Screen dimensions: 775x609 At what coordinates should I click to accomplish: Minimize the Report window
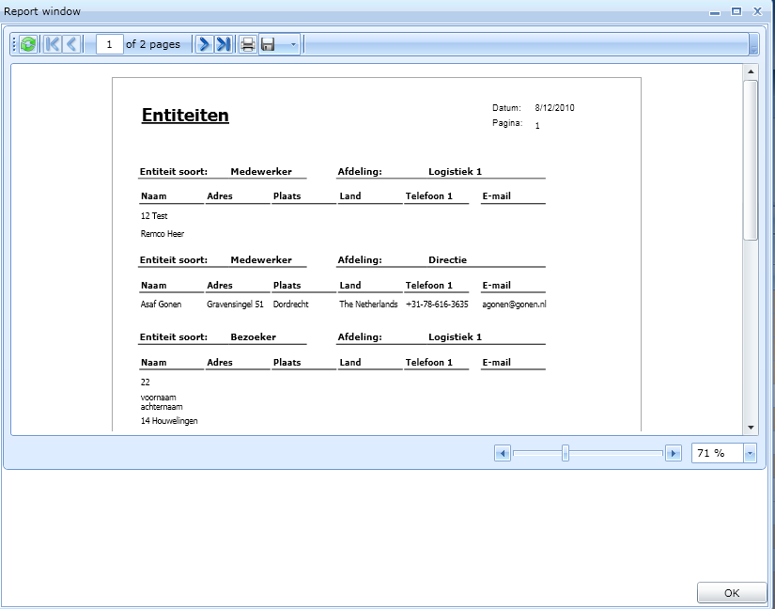[715, 12]
